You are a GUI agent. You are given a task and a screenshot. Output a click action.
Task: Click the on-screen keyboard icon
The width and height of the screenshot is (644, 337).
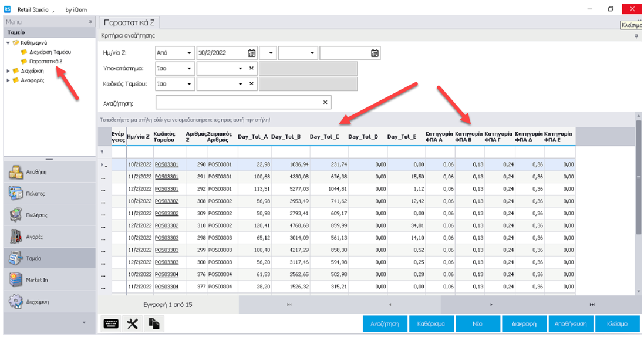[x=110, y=323]
